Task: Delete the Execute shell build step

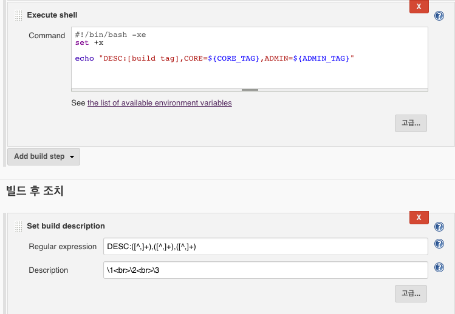Action: click(x=419, y=7)
